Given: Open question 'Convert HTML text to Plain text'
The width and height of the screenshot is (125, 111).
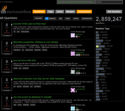Looking at the screenshot, I should pyautogui.click(x=29, y=24).
